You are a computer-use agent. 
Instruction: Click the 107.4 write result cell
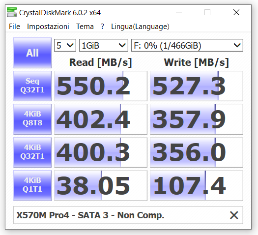coord(197,185)
